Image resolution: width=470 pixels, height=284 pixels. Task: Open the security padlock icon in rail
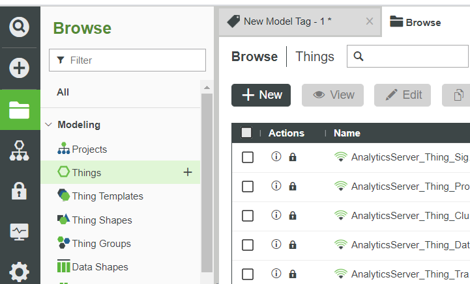(x=20, y=191)
